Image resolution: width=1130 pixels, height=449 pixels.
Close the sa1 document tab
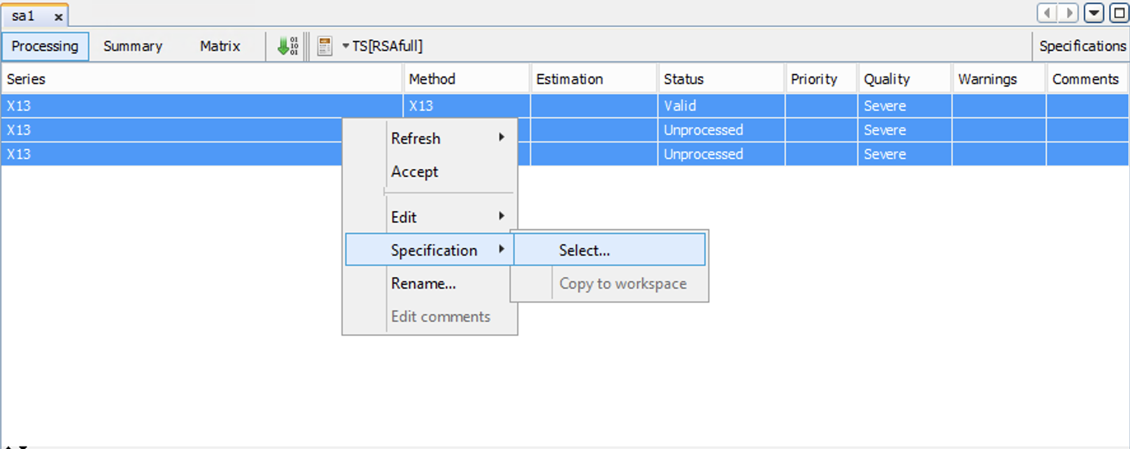[59, 17]
